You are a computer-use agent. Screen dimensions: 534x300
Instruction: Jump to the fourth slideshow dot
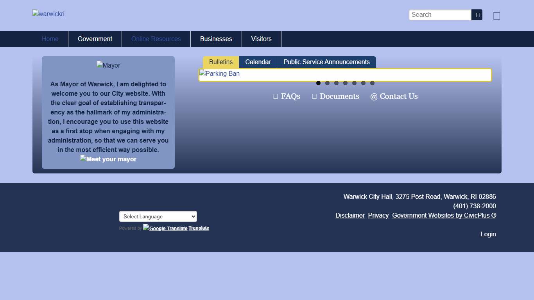pos(345,83)
